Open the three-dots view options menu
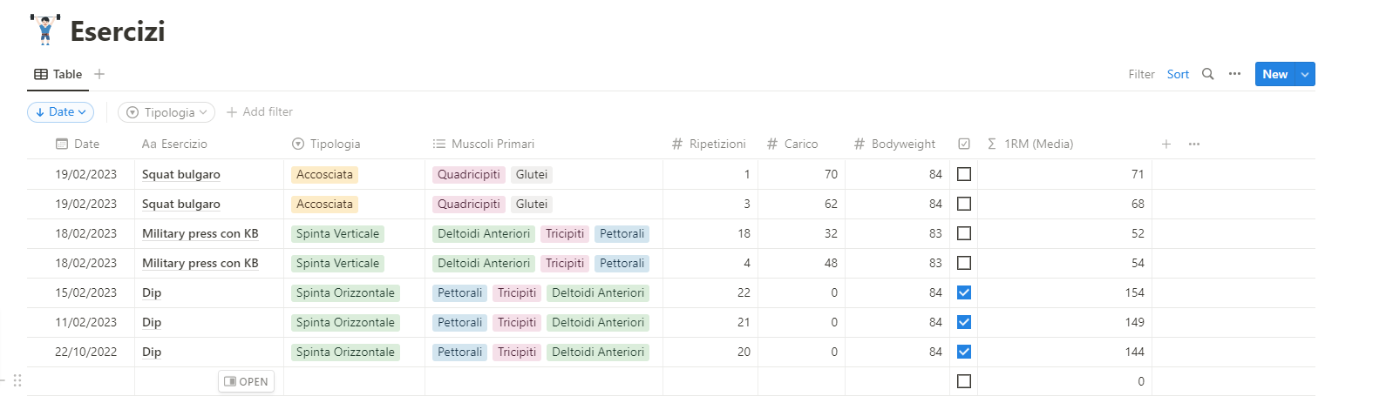Screen dimensions: 1393x403 (x=1234, y=74)
